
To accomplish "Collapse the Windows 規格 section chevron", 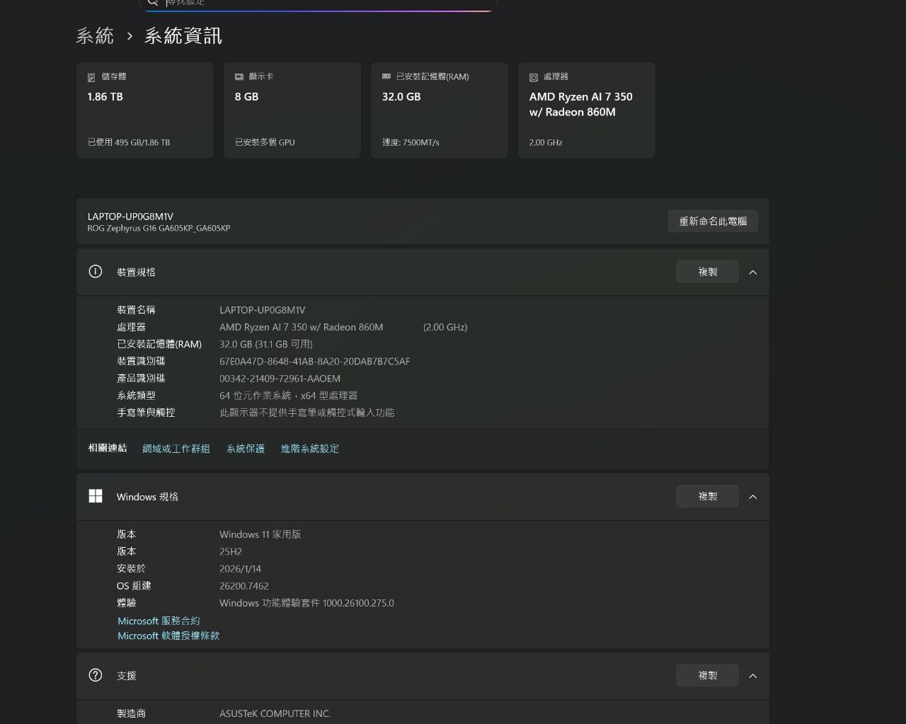I will [753, 497].
